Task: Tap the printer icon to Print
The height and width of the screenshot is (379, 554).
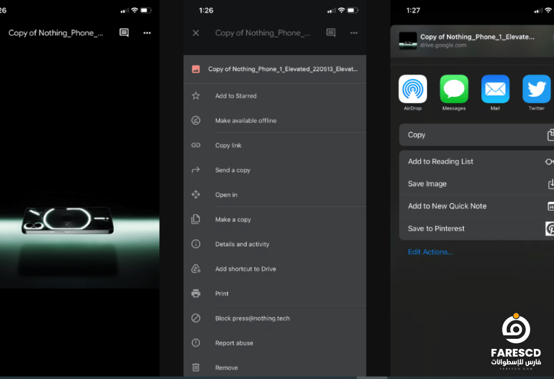Action: click(x=196, y=293)
